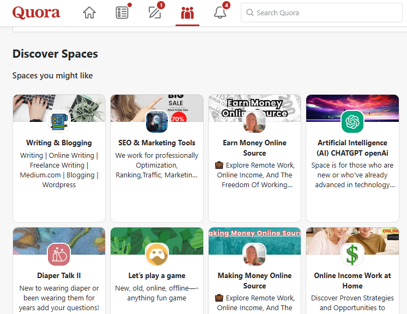Click the 'Writing | Online Writing' description text
The image size is (407, 314).
(59, 170)
